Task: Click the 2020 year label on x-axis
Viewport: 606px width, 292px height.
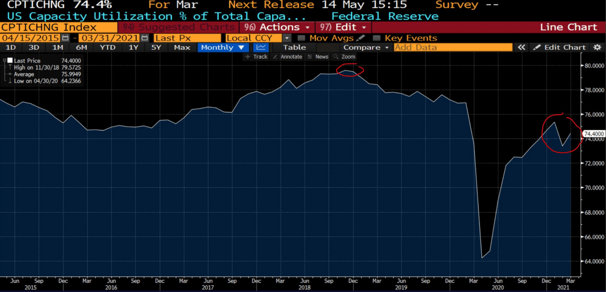Action: click(499, 287)
